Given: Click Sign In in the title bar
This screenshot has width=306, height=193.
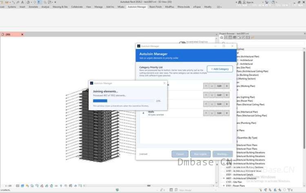Looking at the screenshot, I should pyautogui.click(x=250, y=2).
